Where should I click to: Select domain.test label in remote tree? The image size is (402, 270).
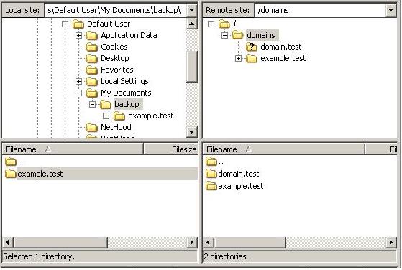tap(280, 47)
